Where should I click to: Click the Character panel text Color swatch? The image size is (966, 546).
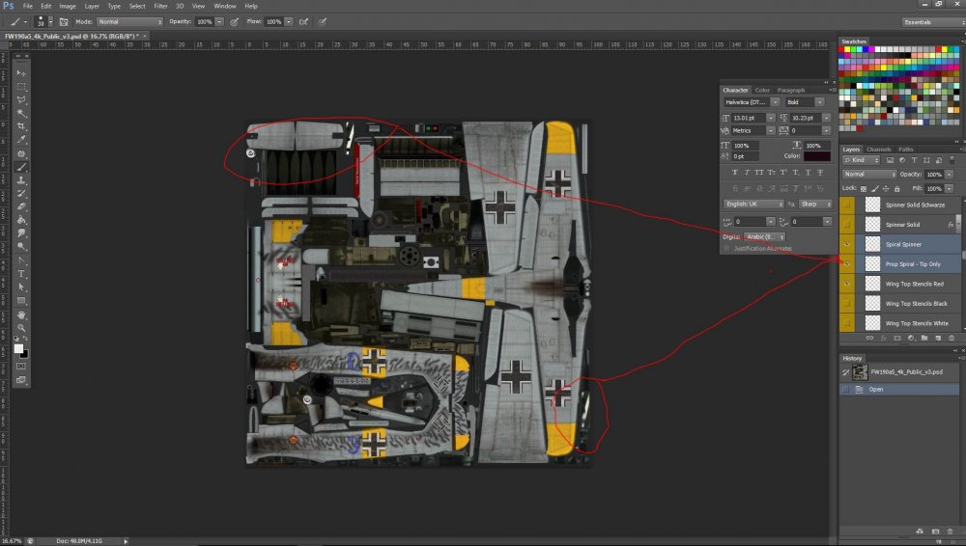[816, 155]
